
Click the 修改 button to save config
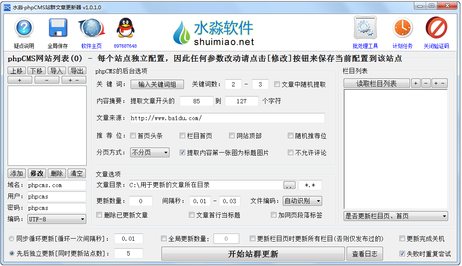pyautogui.click(x=37, y=173)
